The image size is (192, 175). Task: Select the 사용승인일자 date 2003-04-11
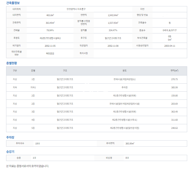pyautogui.click(x=170, y=46)
